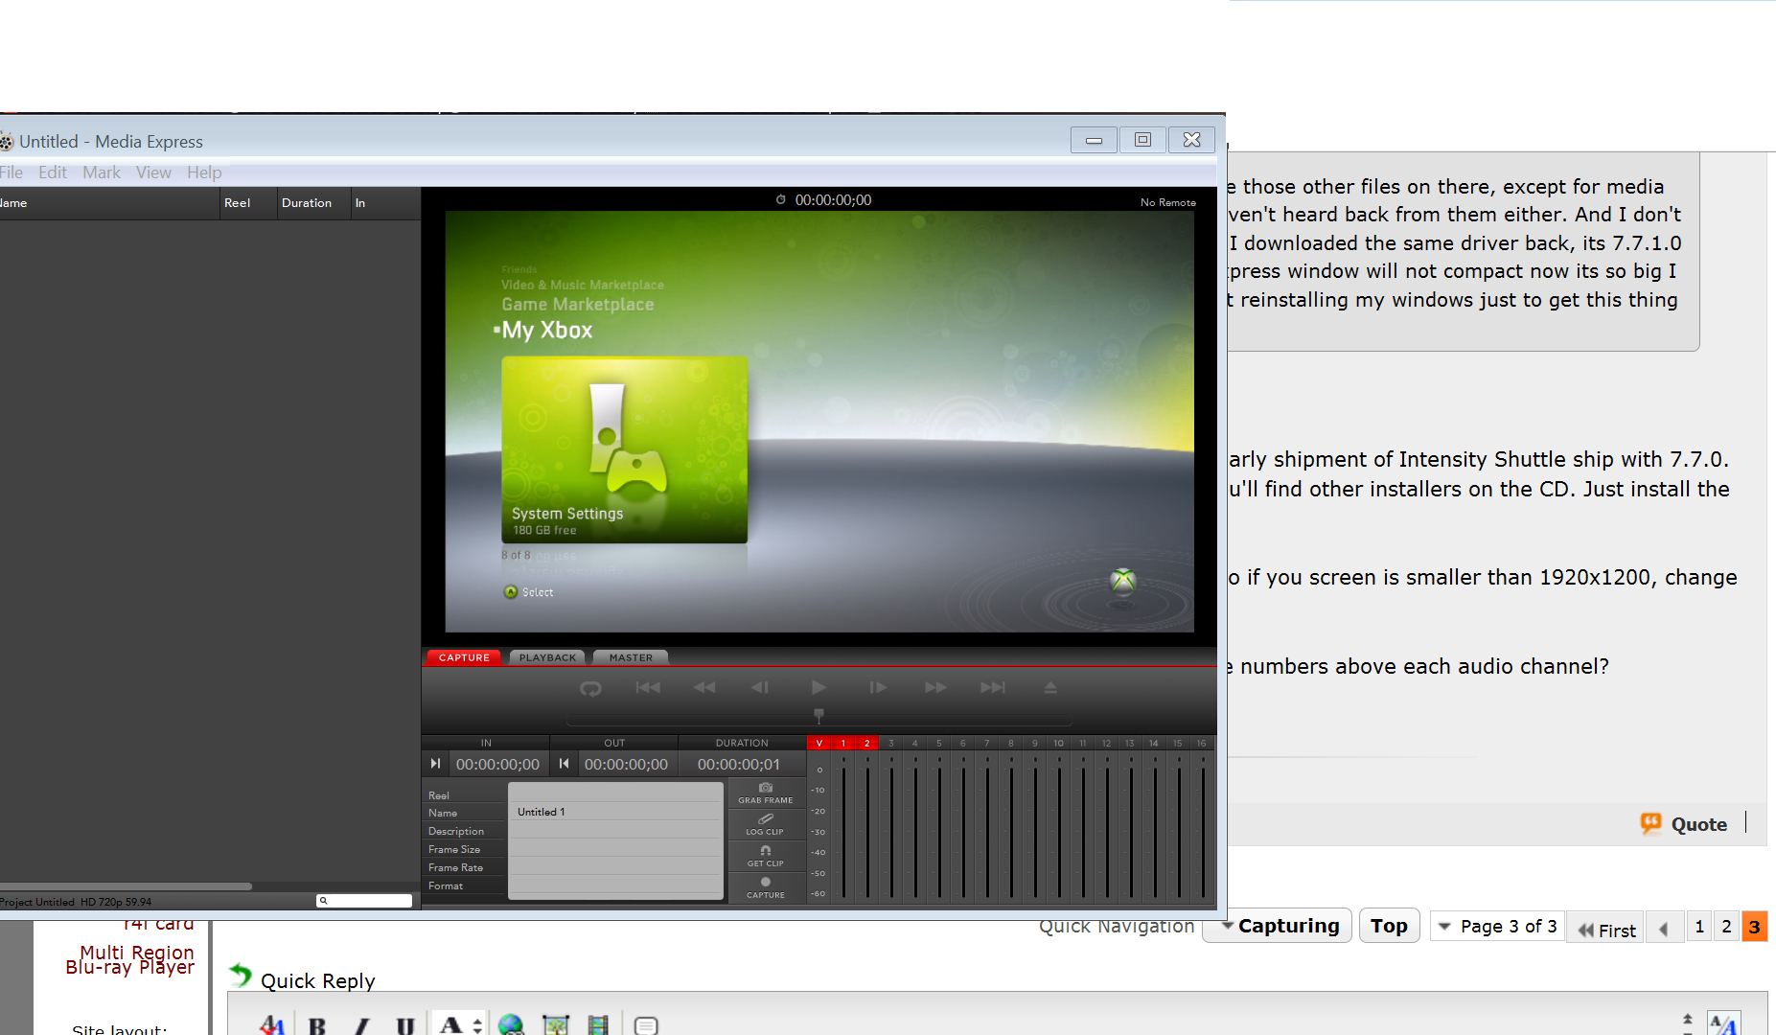
Task: Click the Top button in forum navigation
Action: click(1389, 926)
